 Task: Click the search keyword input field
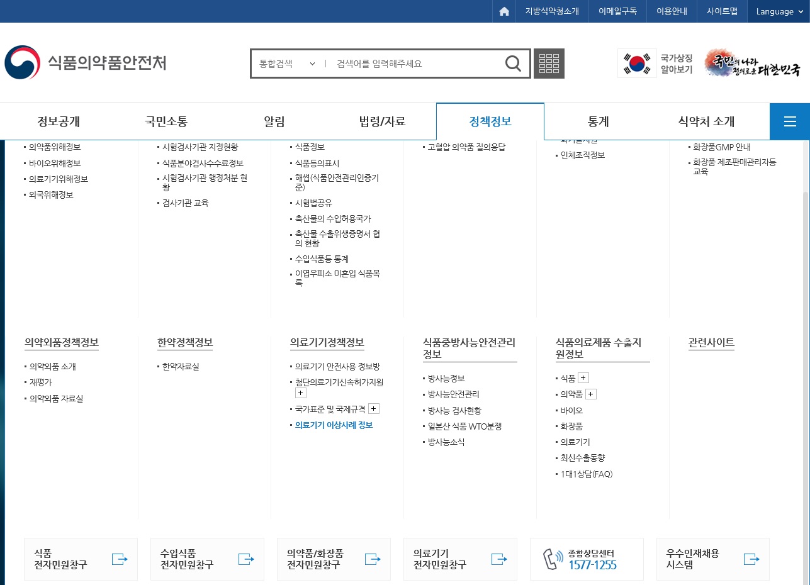tap(415, 64)
